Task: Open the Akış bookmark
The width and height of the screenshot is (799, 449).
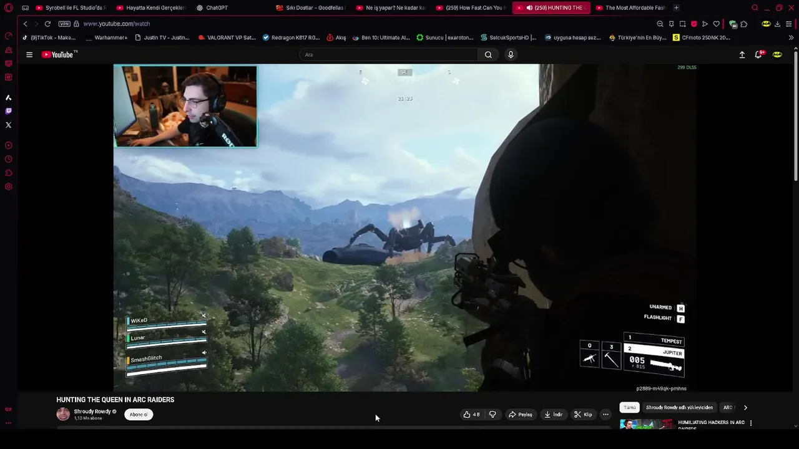Action: 336,37
